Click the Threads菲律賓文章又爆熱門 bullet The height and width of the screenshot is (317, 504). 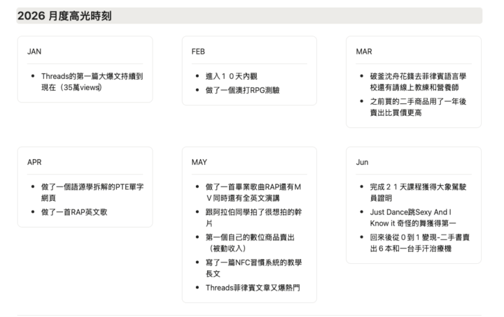253,288
